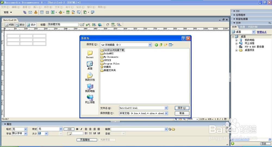Viewport: 272px width, 147px height.
Task: Click the 标题 document title field
Action: pyautogui.click(x=63, y=25)
